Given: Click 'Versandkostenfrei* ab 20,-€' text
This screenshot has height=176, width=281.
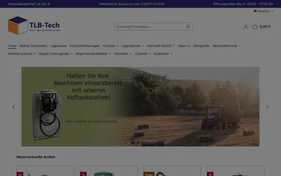Looking at the screenshot, I should point(29,4).
